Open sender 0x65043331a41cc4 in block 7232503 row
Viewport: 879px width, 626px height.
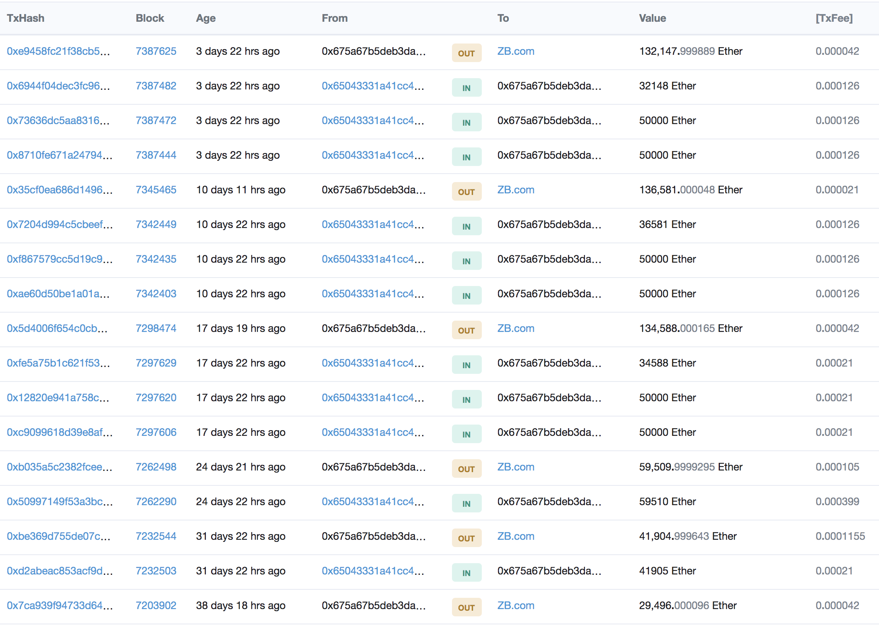coord(373,571)
